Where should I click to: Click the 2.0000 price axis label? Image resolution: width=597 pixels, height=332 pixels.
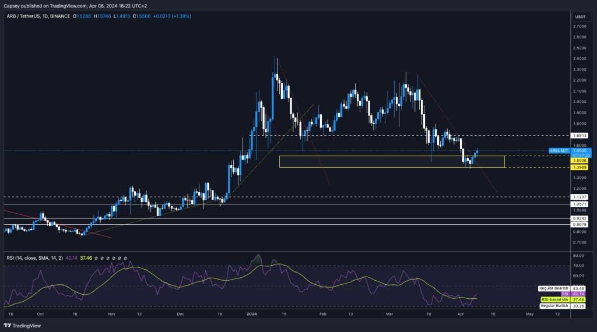click(x=580, y=102)
